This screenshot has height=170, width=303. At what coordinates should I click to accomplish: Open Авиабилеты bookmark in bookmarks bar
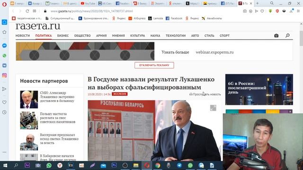[x=212, y=18]
